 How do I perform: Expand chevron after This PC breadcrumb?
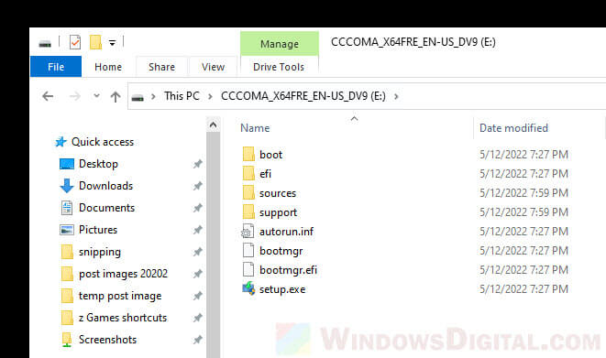[210, 96]
